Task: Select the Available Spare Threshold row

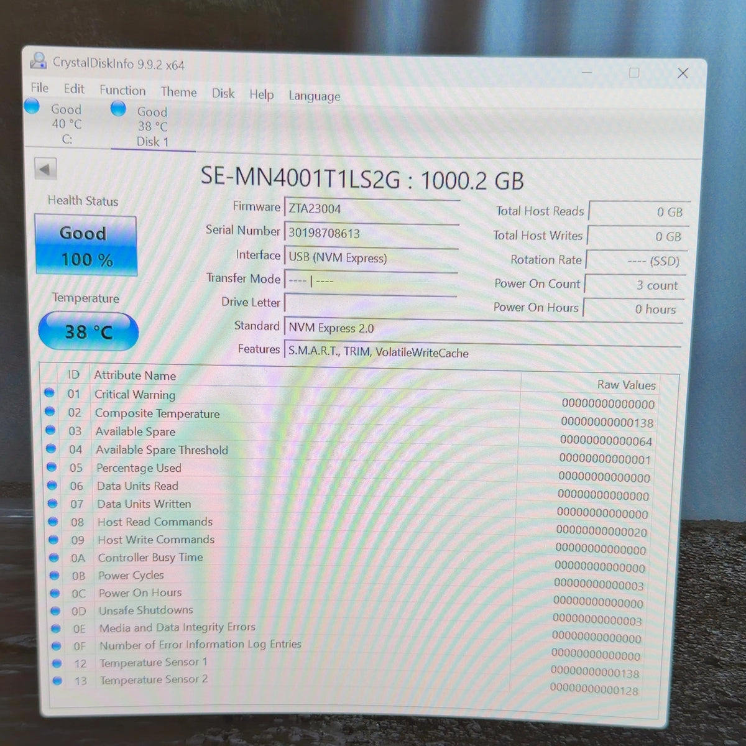Action: 350,454
